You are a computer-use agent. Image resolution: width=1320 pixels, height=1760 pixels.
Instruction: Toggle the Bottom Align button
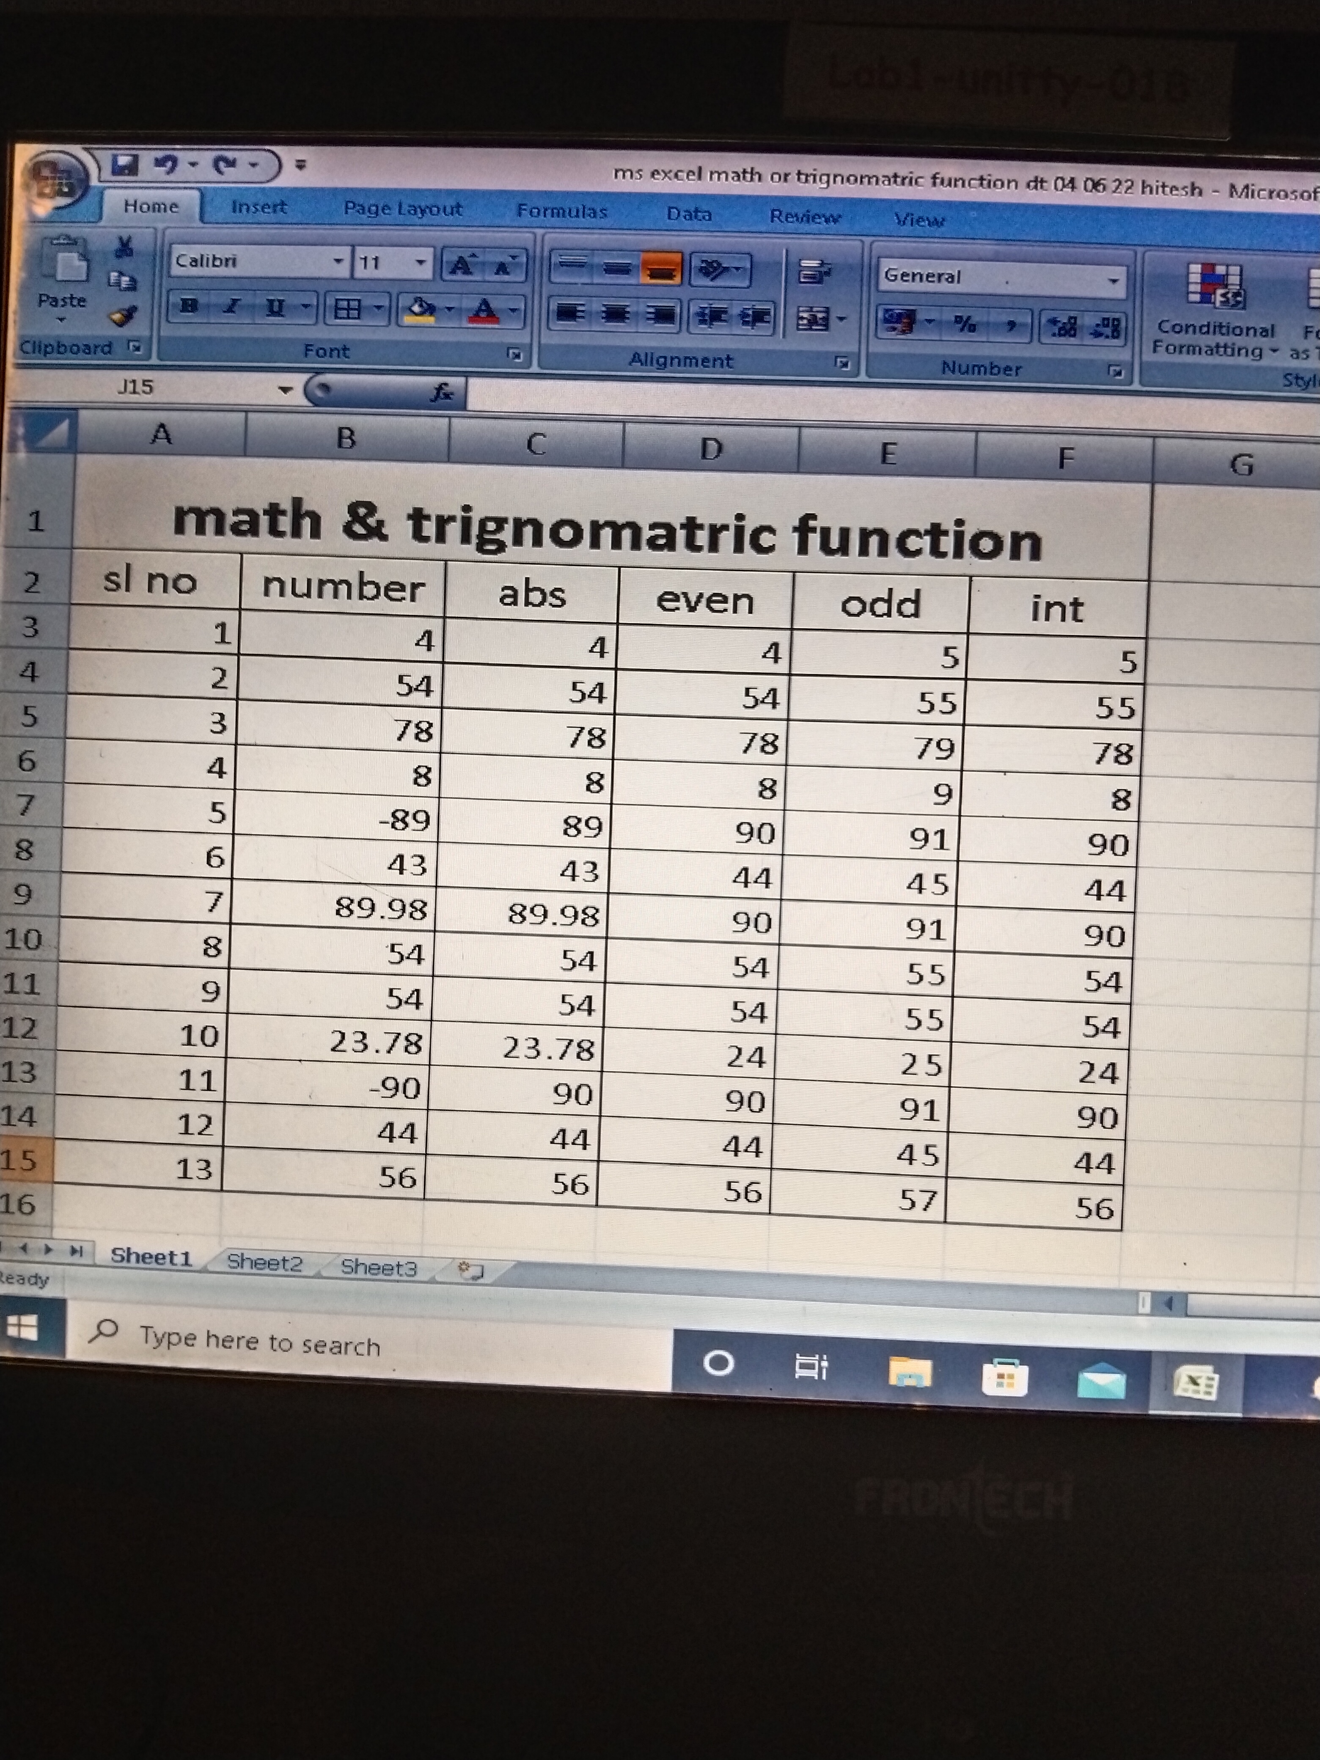[661, 270]
